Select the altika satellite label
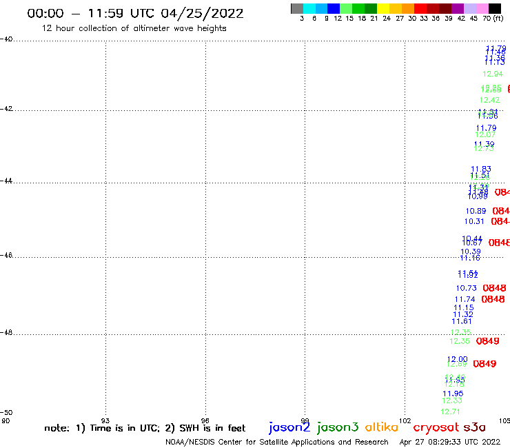The width and height of the screenshot is (510, 448). click(x=381, y=427)
